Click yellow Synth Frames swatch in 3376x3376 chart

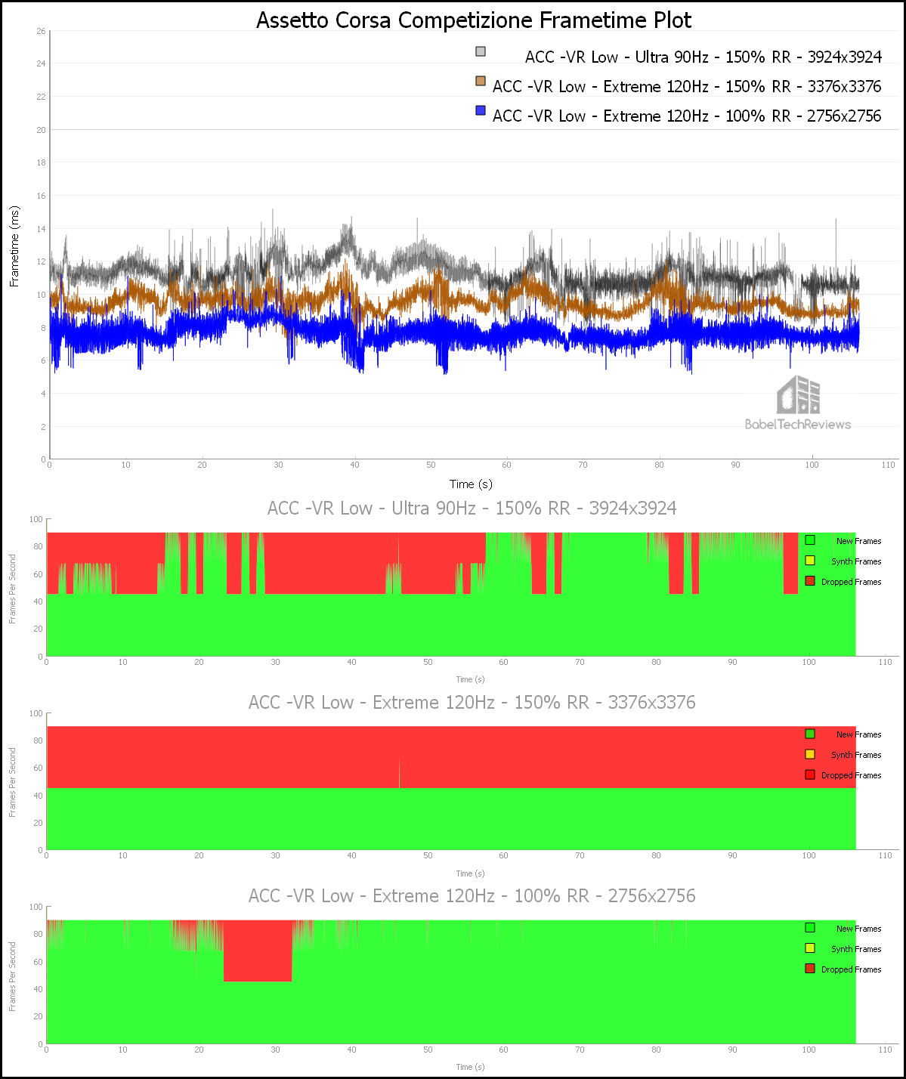[810, 754]
